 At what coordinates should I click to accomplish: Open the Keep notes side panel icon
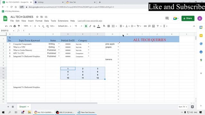[201, 35]
